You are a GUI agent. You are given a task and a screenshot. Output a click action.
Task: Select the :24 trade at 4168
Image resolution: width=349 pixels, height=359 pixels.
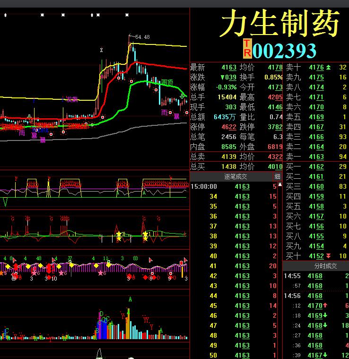point(316,325)
